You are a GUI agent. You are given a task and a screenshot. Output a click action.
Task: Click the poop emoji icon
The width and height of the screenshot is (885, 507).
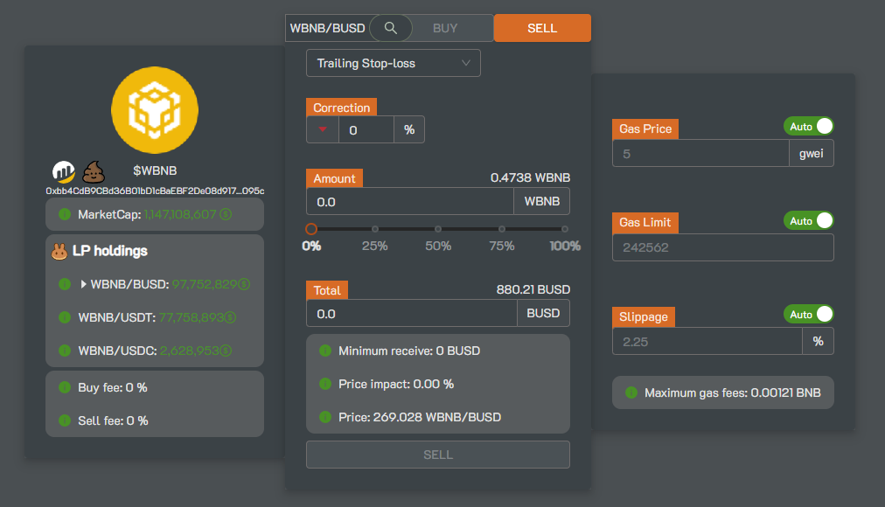tap(92, 171)
